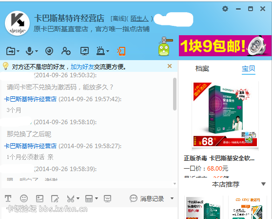Viewport: 272px width, 219px height.
Task: Start a video call with webcam icon
Action: click(49, 51)
